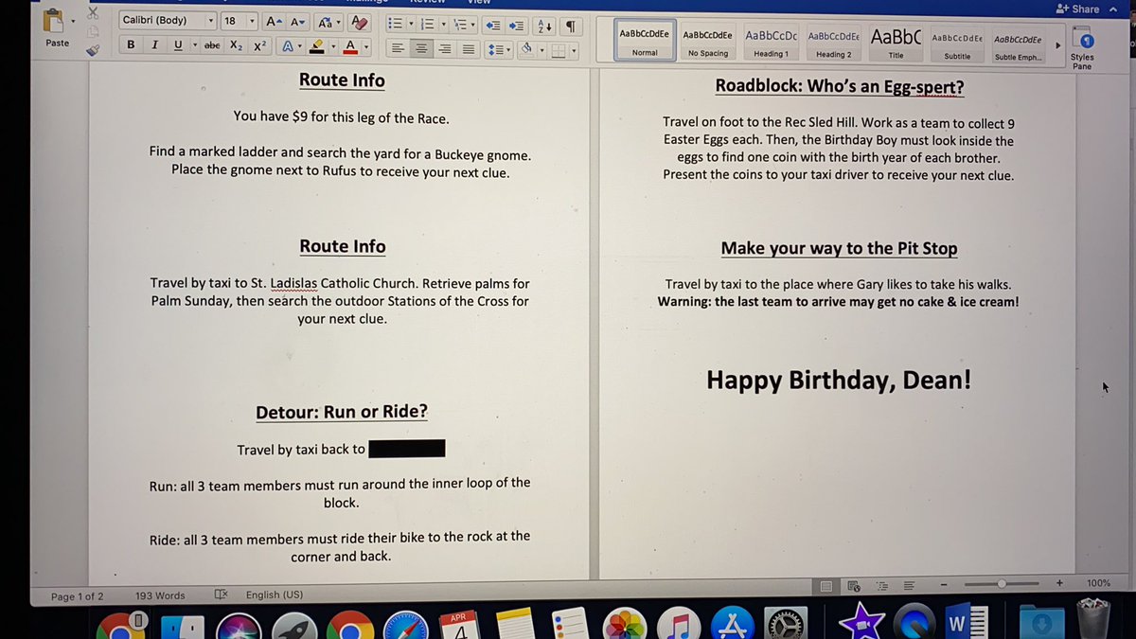Click the zoom in plus button

click(x=1059, y=583)
